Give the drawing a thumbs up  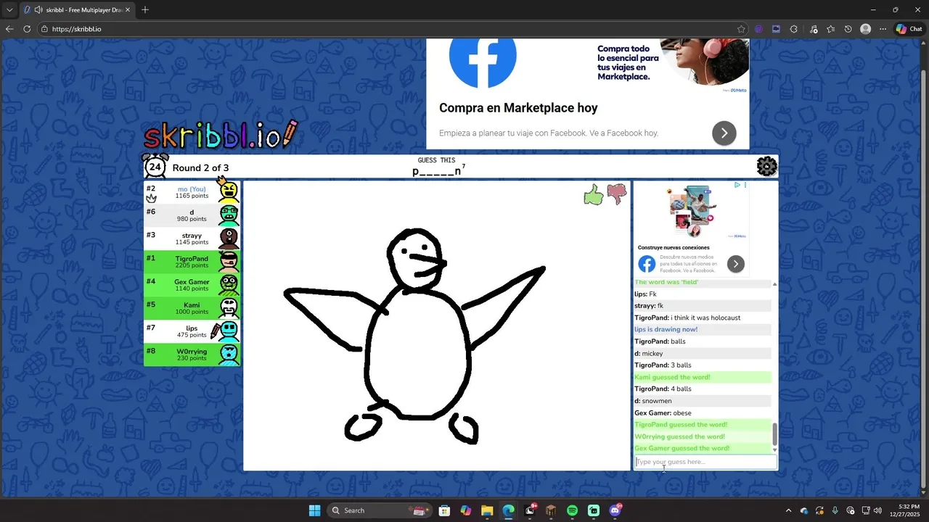tap(594, 194)
